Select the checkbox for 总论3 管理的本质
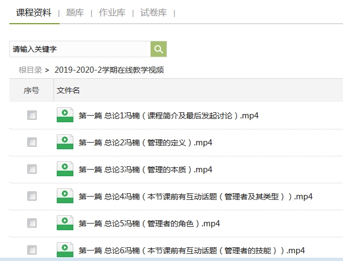The width and height of the screenshot is (343, 261). [x=32, y=169]
